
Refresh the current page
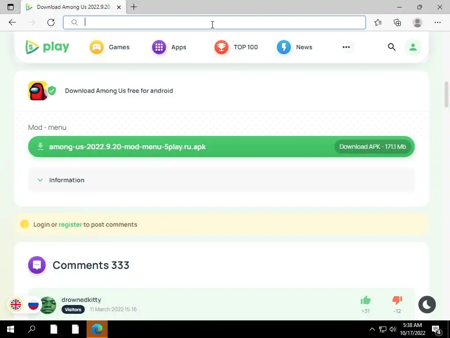click(51, 22)
